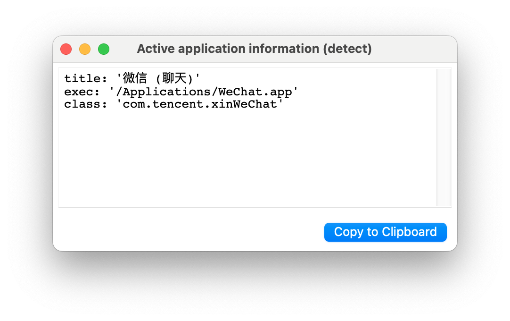Click the Copy to Clipboard button
This screenshot has height=321, width=510.
pos(385,232)
